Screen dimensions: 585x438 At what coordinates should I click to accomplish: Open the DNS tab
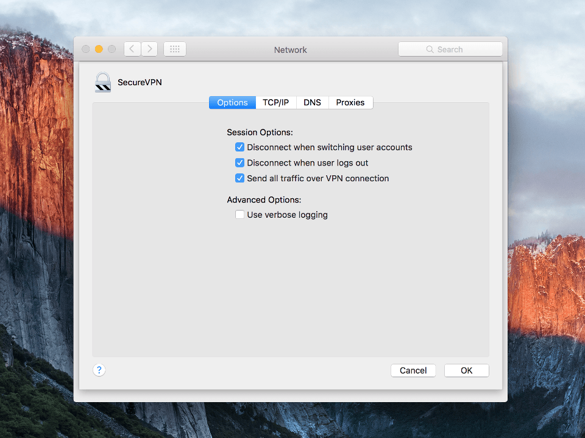(x=312, y=102)
